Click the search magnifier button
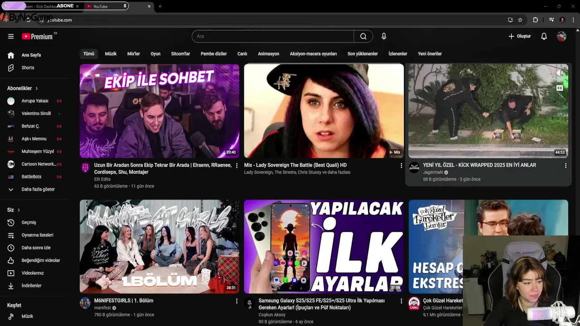Screen dimensions: 580x326 click(363, 36)
